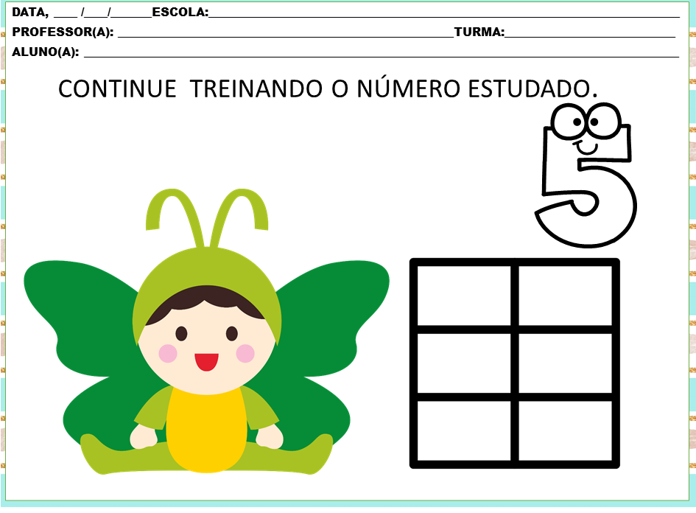Click the butterfly child's smiling face
Viewport: 696px width, 513px height.
point(206,346)
